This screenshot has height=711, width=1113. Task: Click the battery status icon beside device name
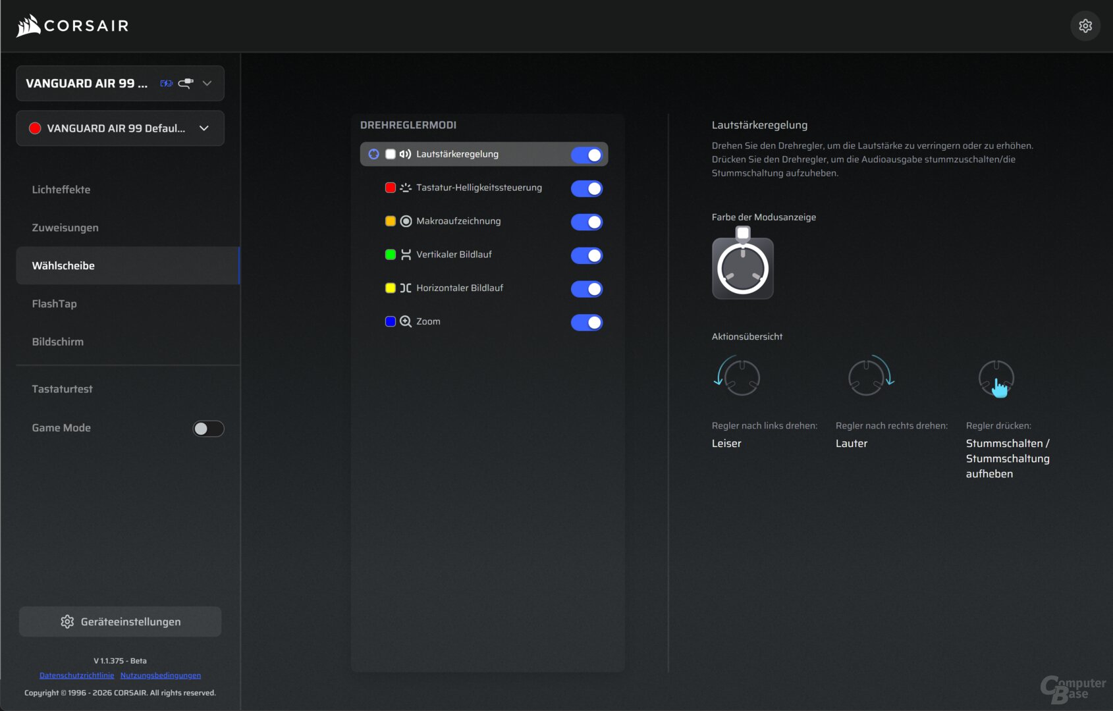pos(166,83)
